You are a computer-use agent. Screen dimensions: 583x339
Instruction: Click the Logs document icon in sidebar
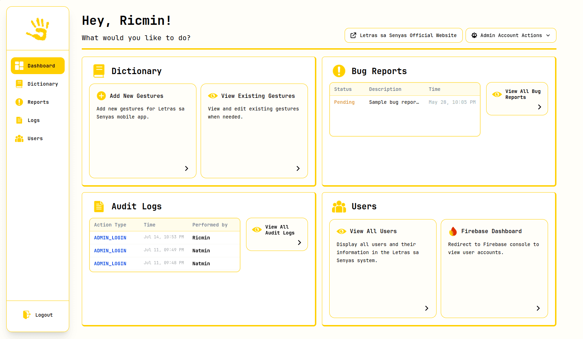19,120
